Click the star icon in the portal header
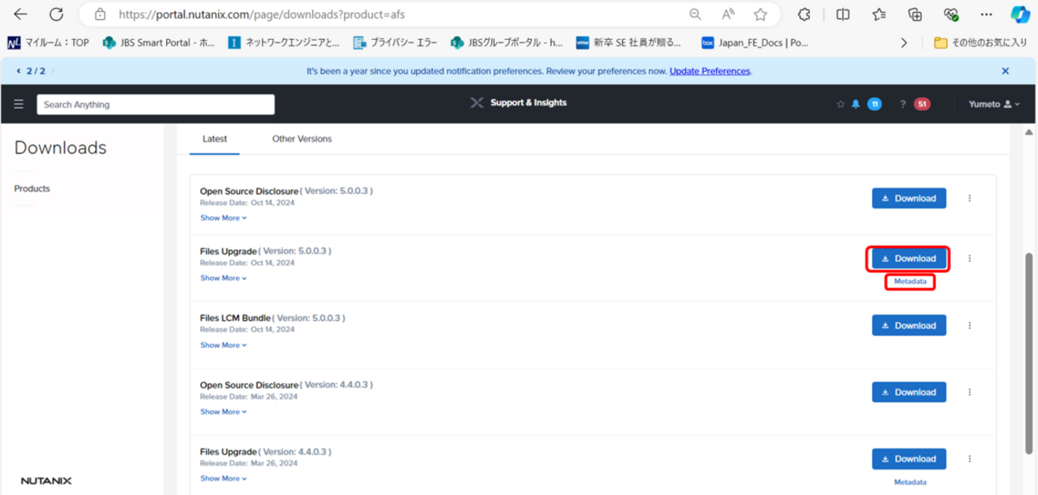Screen dimensions: 1038x495 [x=840, y=104]
